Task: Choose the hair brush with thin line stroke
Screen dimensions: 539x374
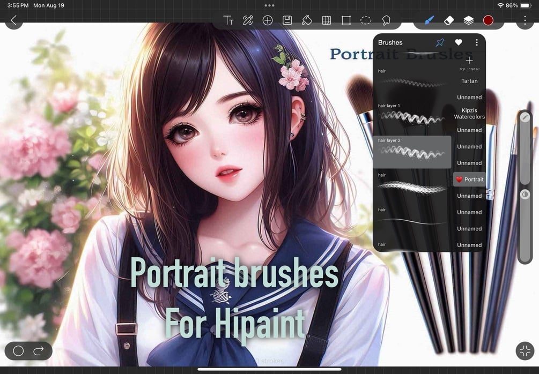Action: point(412,221)
